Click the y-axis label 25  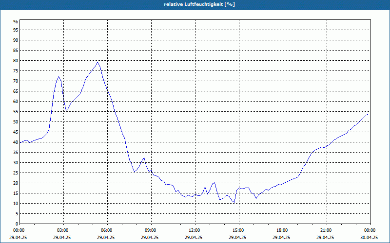(16, 173)
